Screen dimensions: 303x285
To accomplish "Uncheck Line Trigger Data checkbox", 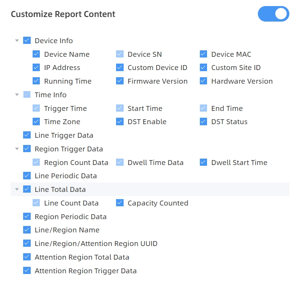I will click(27, 135).
